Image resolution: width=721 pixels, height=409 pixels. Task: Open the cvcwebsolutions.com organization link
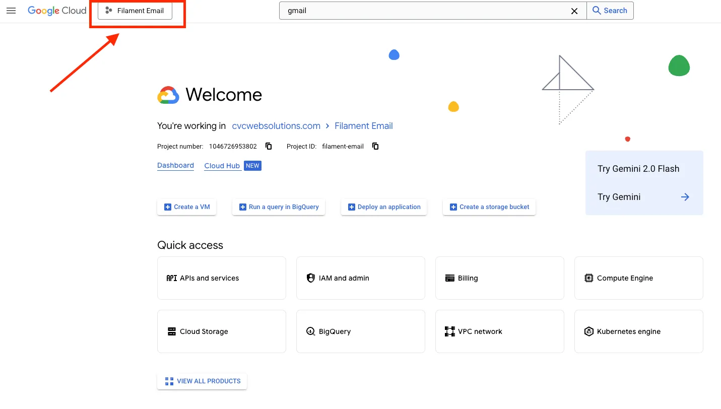(276, 126)
